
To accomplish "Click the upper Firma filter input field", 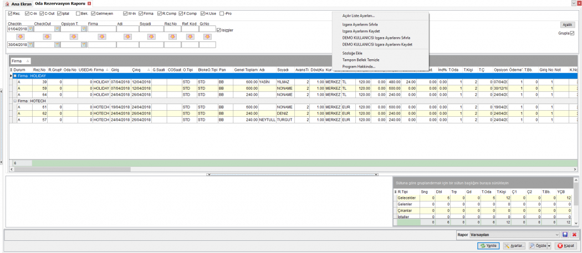I will coord(101,29).
